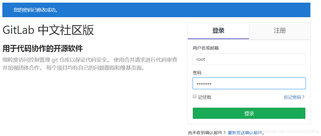Select the 用于代码协作的开源软件 subheading

43,49
